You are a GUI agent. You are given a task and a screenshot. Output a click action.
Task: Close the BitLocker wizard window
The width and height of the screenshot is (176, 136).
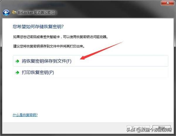tap(167, 3)
